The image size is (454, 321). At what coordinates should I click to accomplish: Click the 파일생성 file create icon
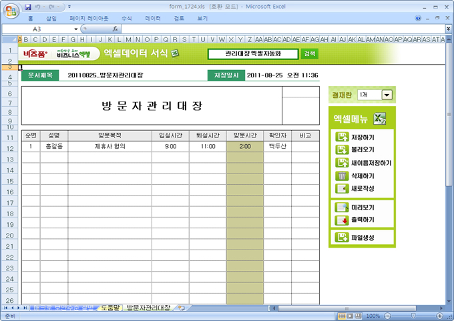click(342, 238)
